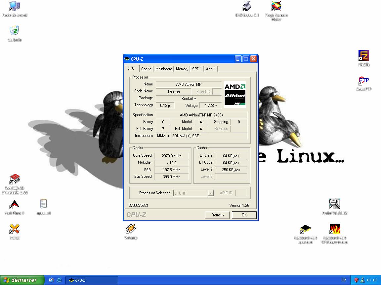Close the CPU-Z window
The image size is (381, 285).
click(x=253, y=59)
